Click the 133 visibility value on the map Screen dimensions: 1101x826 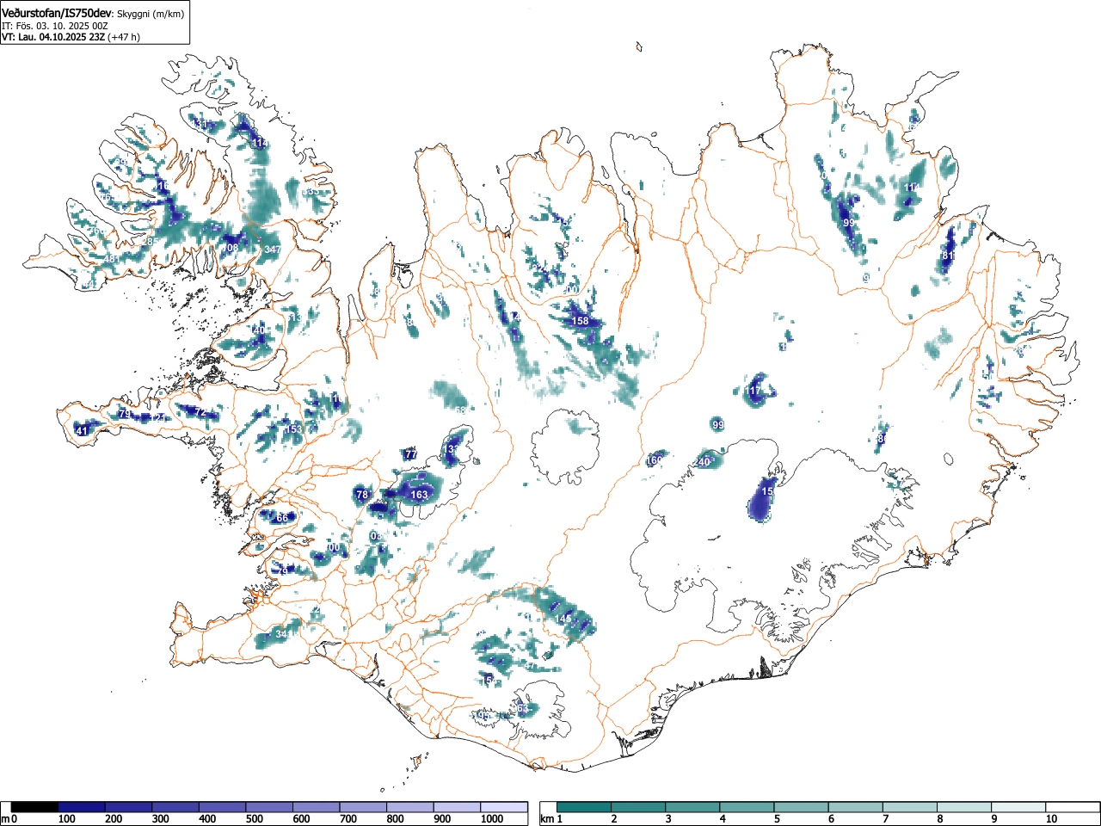tap(452, 449)
